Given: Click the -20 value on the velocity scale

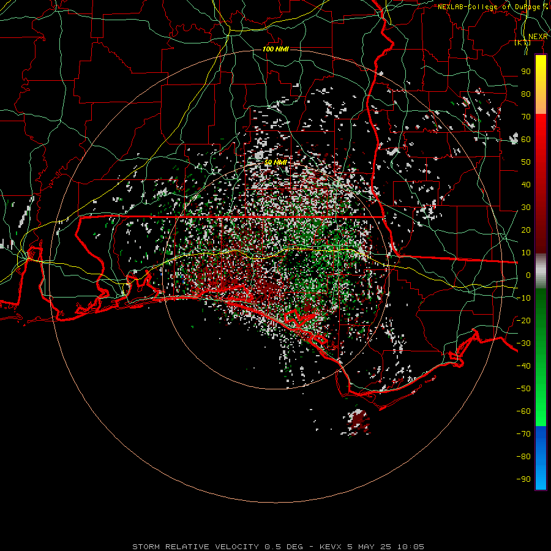Looking at the screenshot, I should click(x=523, y=320).
